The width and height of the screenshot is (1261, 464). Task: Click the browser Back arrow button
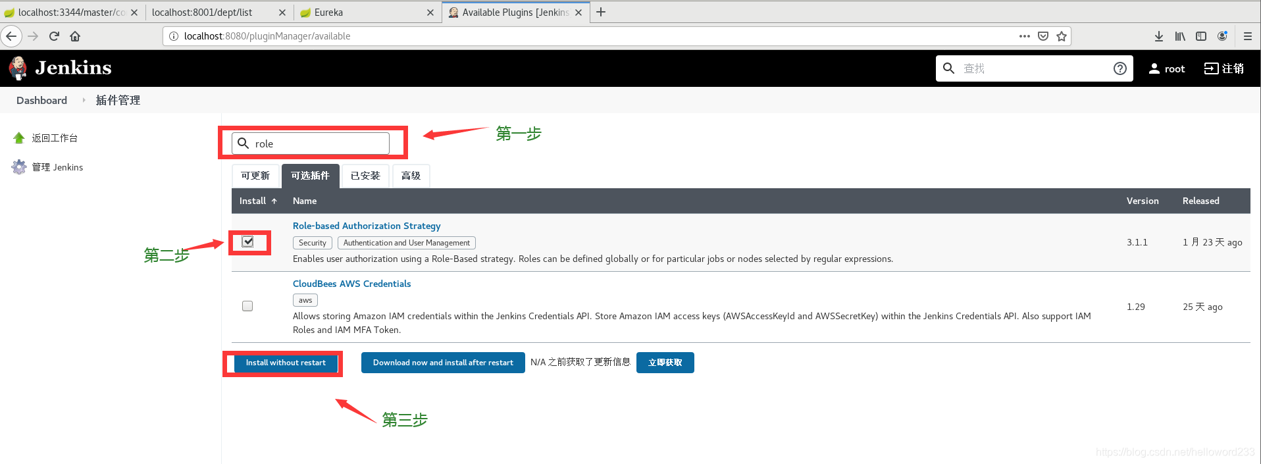click(x=11, y=36)
